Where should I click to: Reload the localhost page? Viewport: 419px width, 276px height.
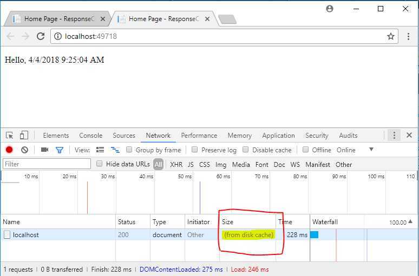point(41,36)
